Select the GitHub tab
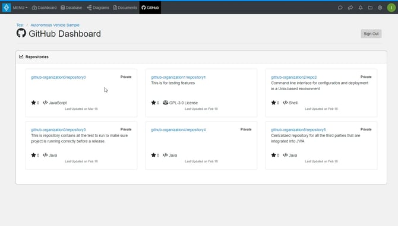Image resolution: width=398 pixels, height=226 pixels. (150, 8)
